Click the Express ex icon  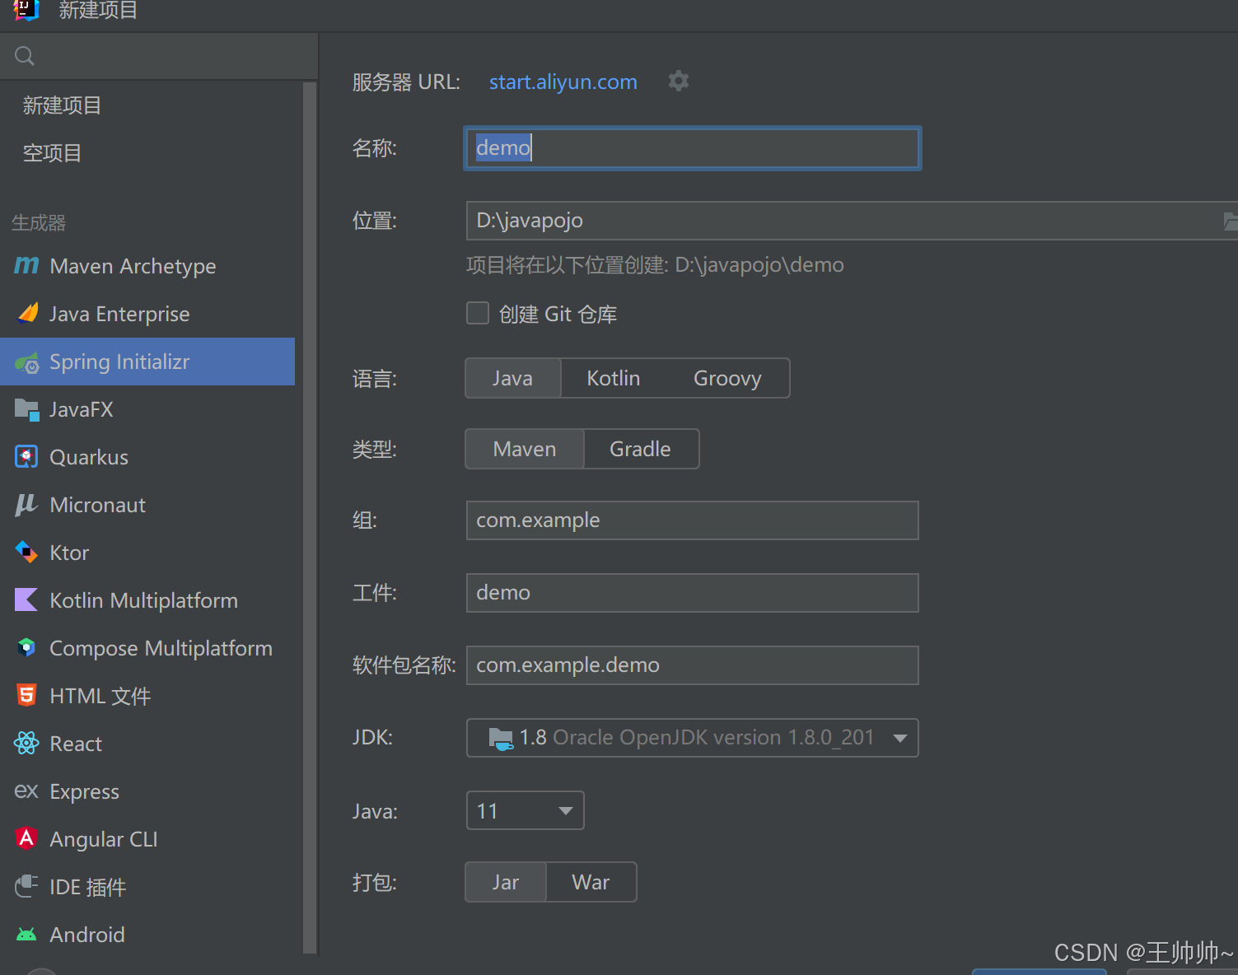[x=26, y=791]
